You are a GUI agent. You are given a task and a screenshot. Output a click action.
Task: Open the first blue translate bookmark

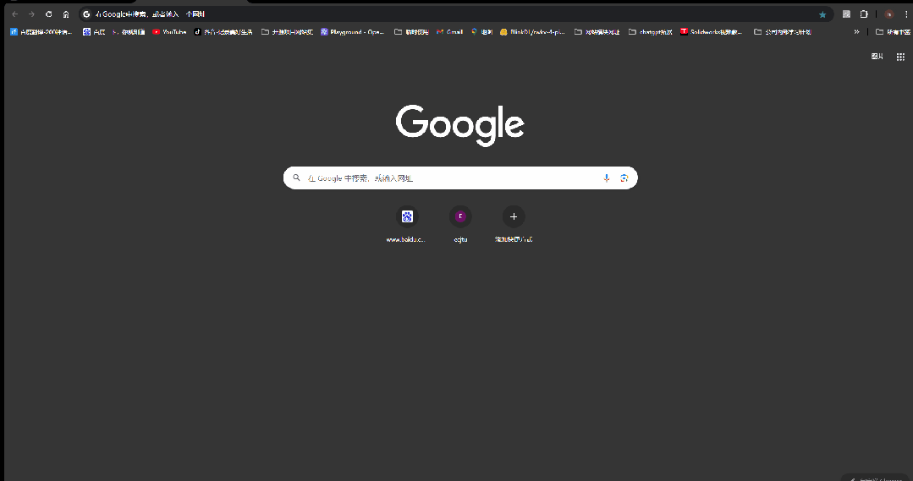point(41,32)
